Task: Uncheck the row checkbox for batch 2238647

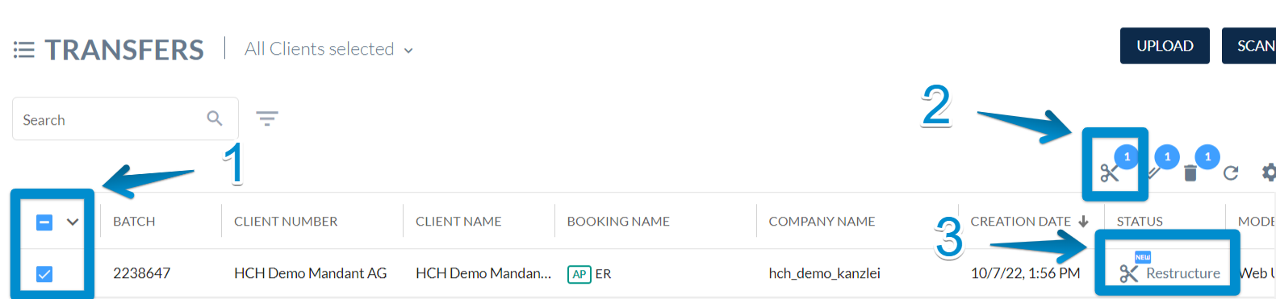Action: pos(44,274)
